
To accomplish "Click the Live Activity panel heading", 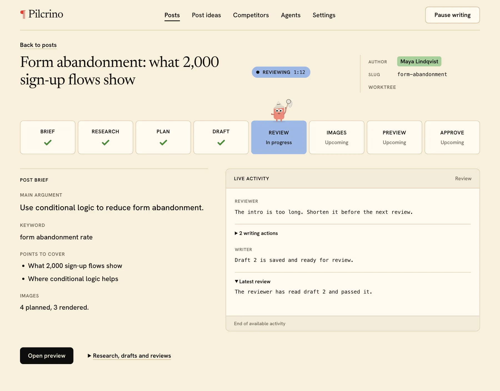I will pyautogui.click(x=251, y=179).
